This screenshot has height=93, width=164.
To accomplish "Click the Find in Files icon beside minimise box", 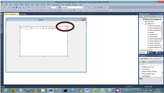I will (59, 8).
